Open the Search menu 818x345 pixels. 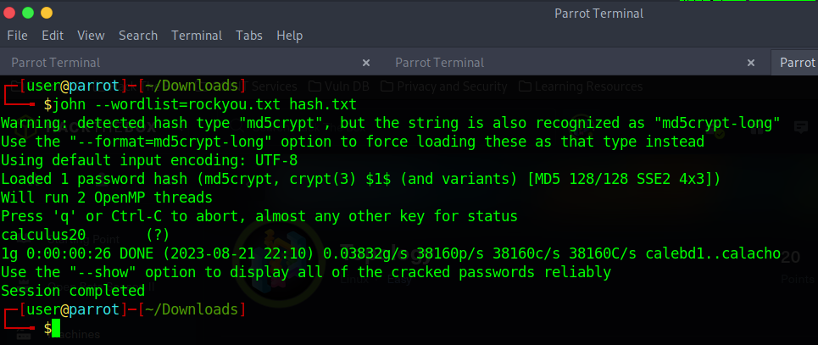tap(138, 36)
